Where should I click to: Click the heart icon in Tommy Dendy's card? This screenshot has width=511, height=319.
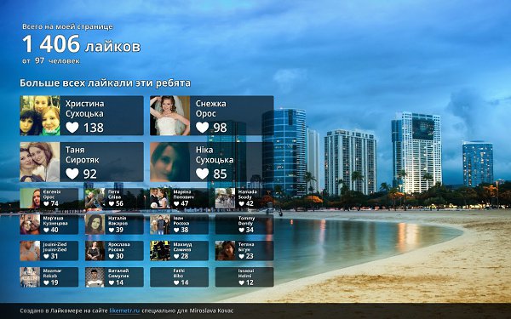point(242,230)
